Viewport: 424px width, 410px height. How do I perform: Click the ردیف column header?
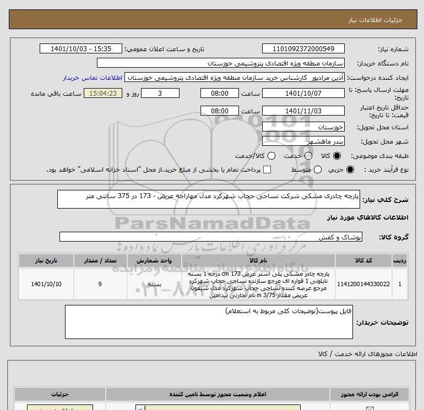(x=400, y=260)
